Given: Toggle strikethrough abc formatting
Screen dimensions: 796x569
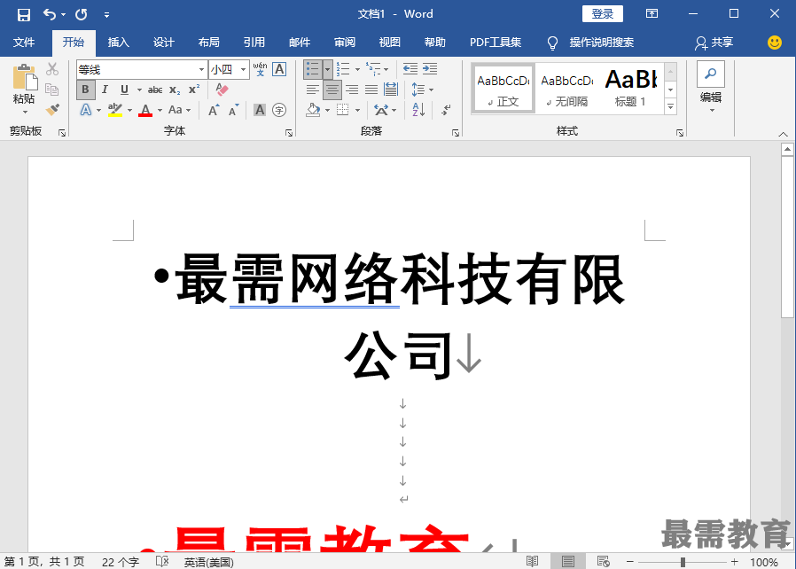Looking at the screenshot, I should click(155, 90).
